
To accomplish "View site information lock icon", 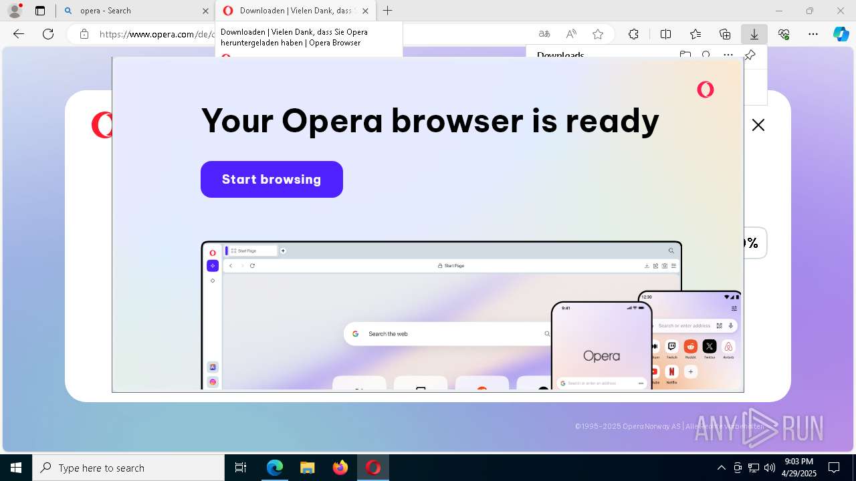I will [84, 34].
